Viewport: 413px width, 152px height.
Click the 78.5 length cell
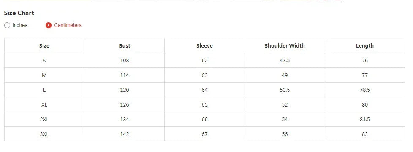tap(365, 90)
